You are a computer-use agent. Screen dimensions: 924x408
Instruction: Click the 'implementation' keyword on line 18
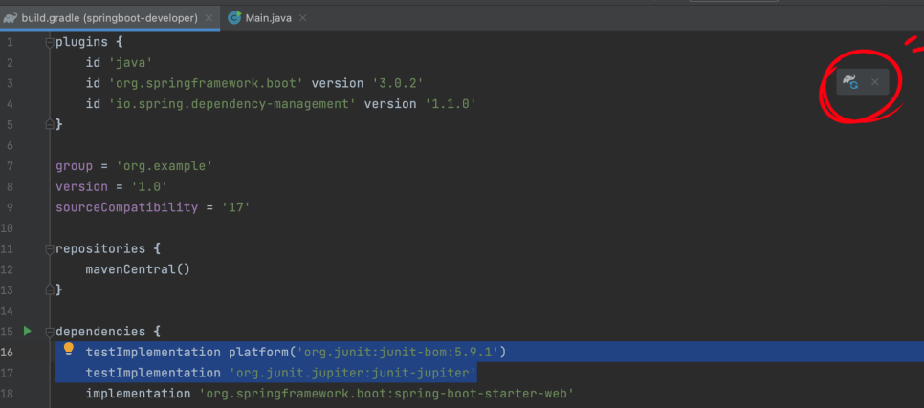pyautogui.click(x=138, y=394)
